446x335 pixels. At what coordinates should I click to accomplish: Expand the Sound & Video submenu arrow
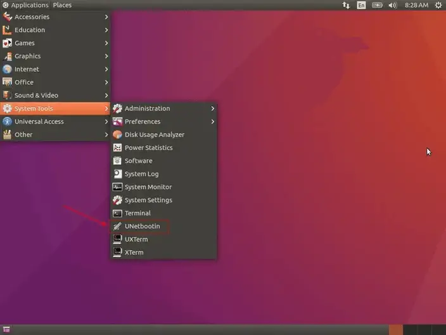106,95
